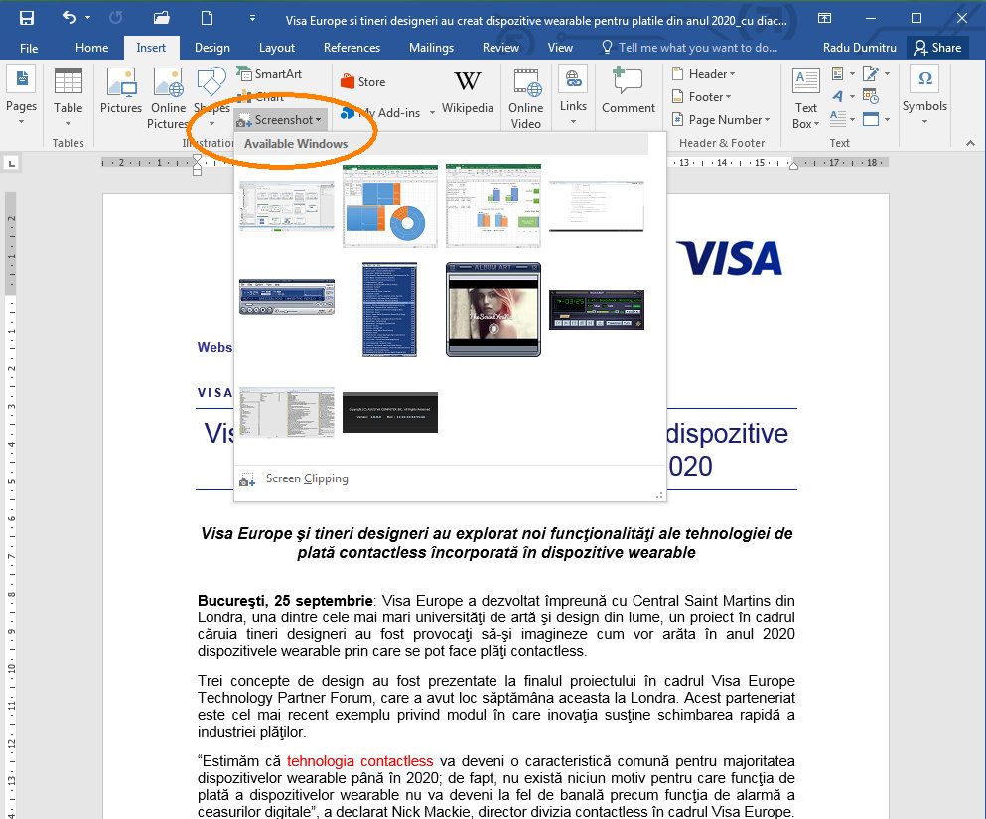Image resolution: width=986 pixels, height=819 pixels.
Task: Open the File tab
Action: (x=29, y=47)
